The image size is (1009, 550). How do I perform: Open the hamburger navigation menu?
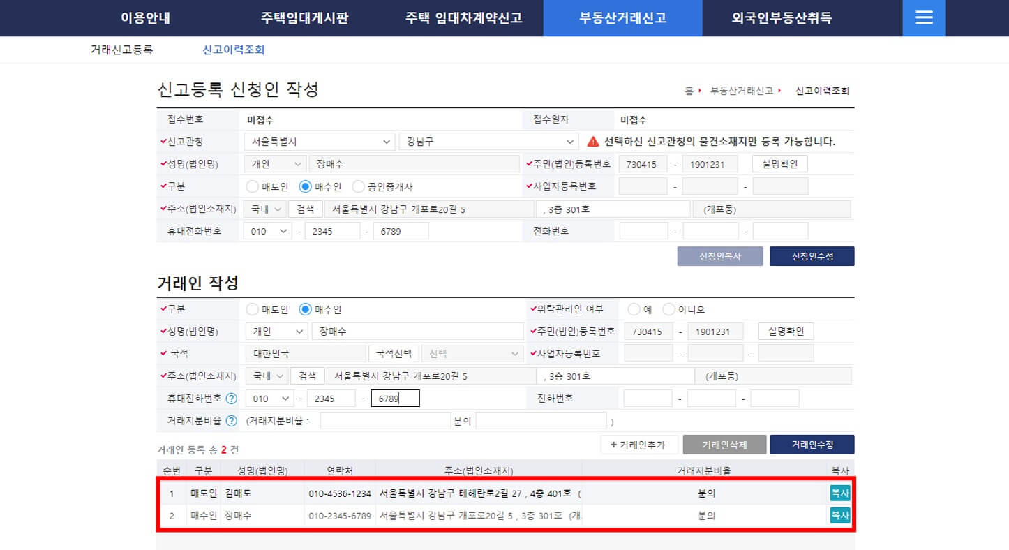(x=924, y=18)
